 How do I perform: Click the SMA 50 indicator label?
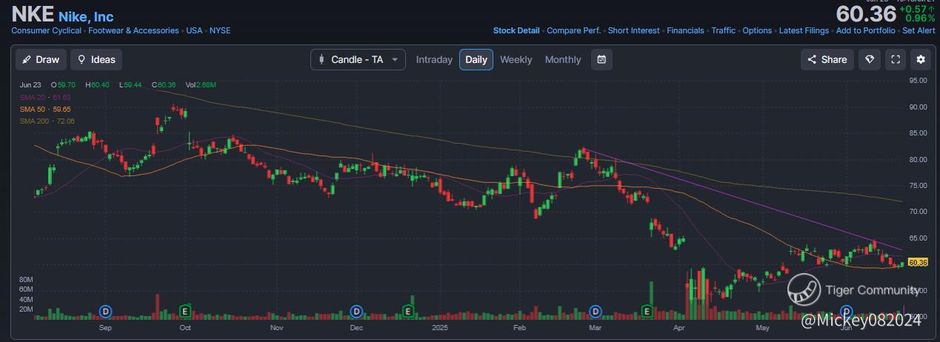(45, 109)
